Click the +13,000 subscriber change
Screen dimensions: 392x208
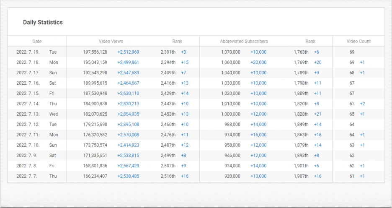(x=258, y=176)
